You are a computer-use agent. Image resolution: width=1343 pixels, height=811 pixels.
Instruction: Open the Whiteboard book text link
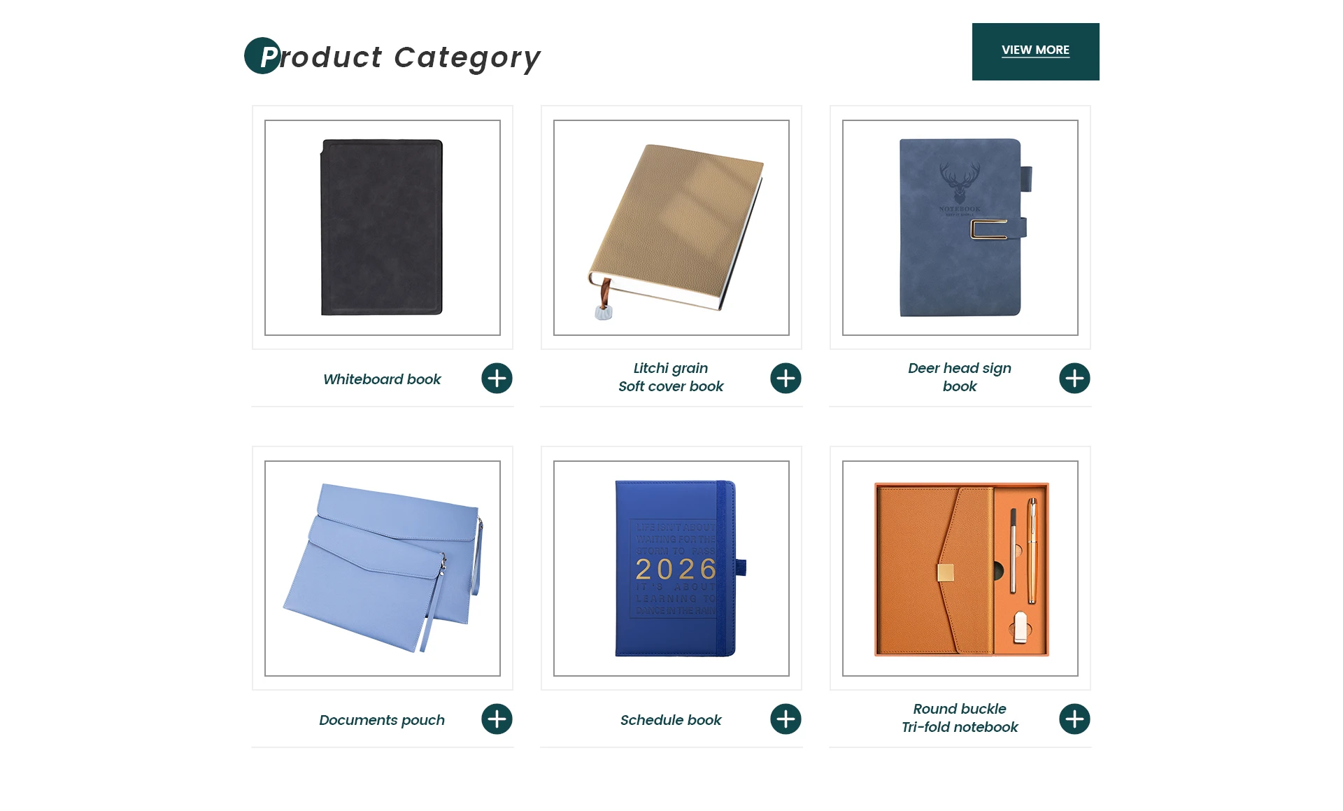(382, 379)
